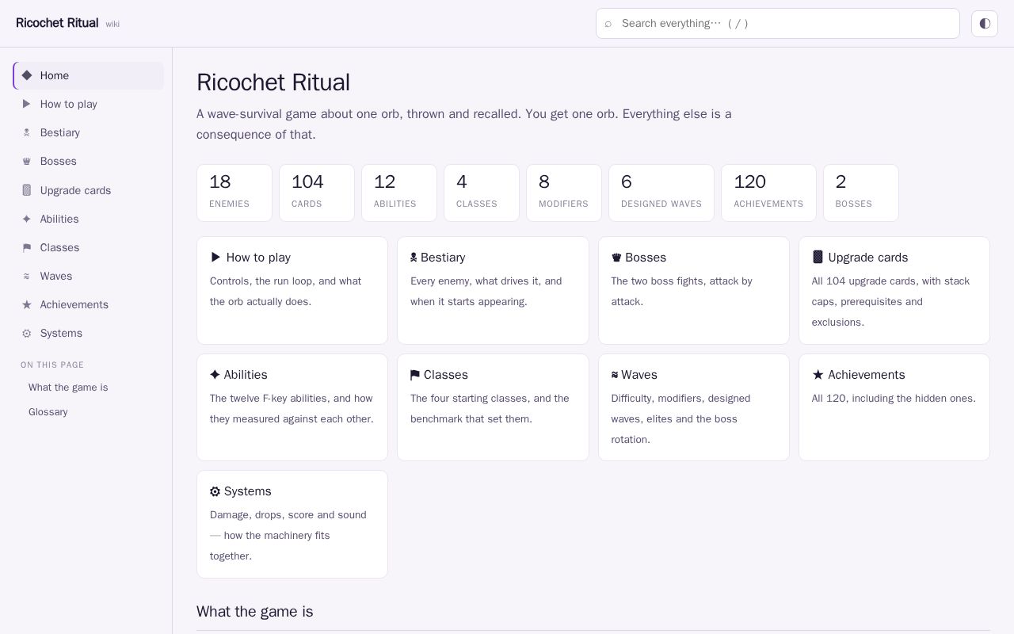
Task: Click the magnifier icon in search box
Action: click(x=608, y=24)
